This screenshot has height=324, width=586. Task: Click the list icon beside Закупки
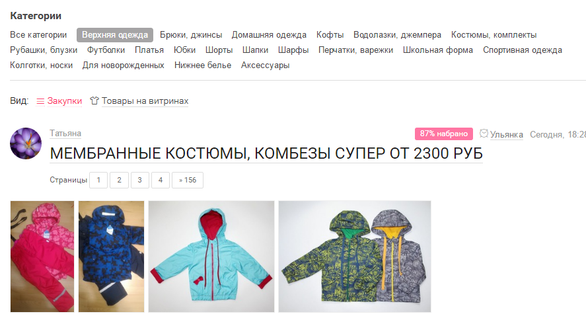pos(40,101)
